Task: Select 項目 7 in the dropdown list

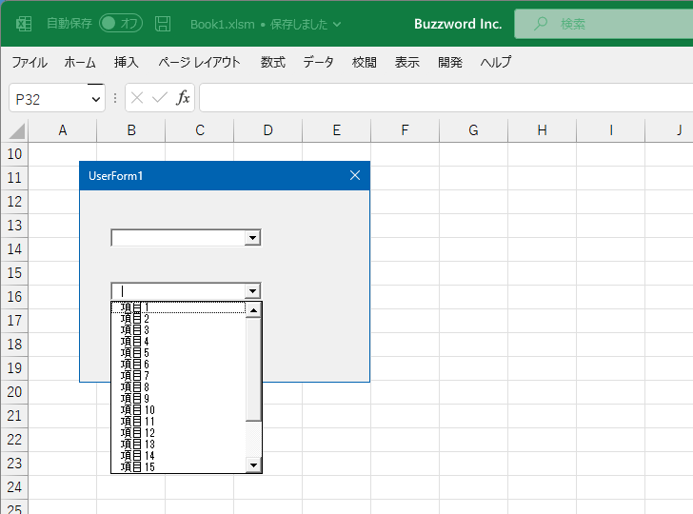Action: (179, 376)
